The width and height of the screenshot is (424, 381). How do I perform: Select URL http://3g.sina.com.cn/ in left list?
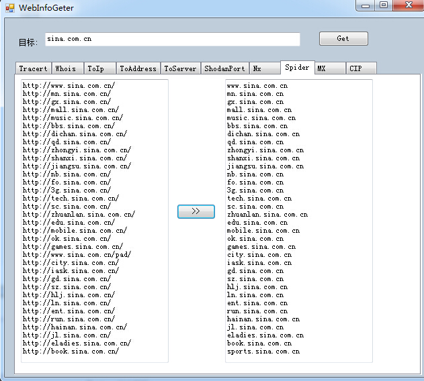(x=67, y=190)
